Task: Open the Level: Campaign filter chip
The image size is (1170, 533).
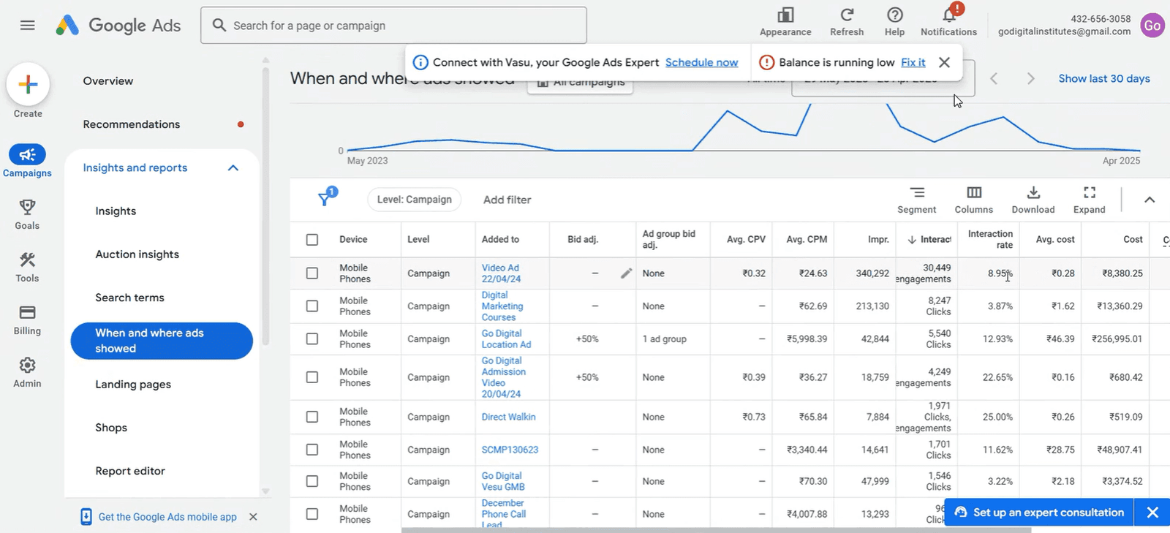Action: 414,200
